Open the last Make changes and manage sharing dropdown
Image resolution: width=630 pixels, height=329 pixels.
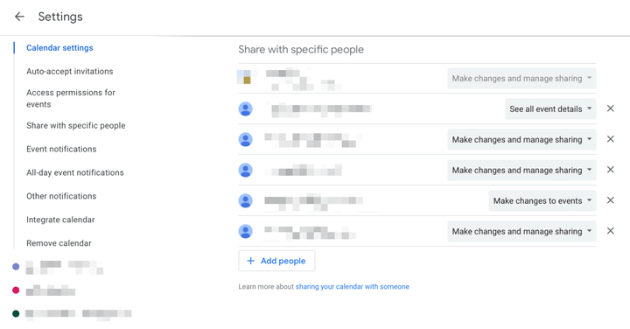click(x=521, y=231)
